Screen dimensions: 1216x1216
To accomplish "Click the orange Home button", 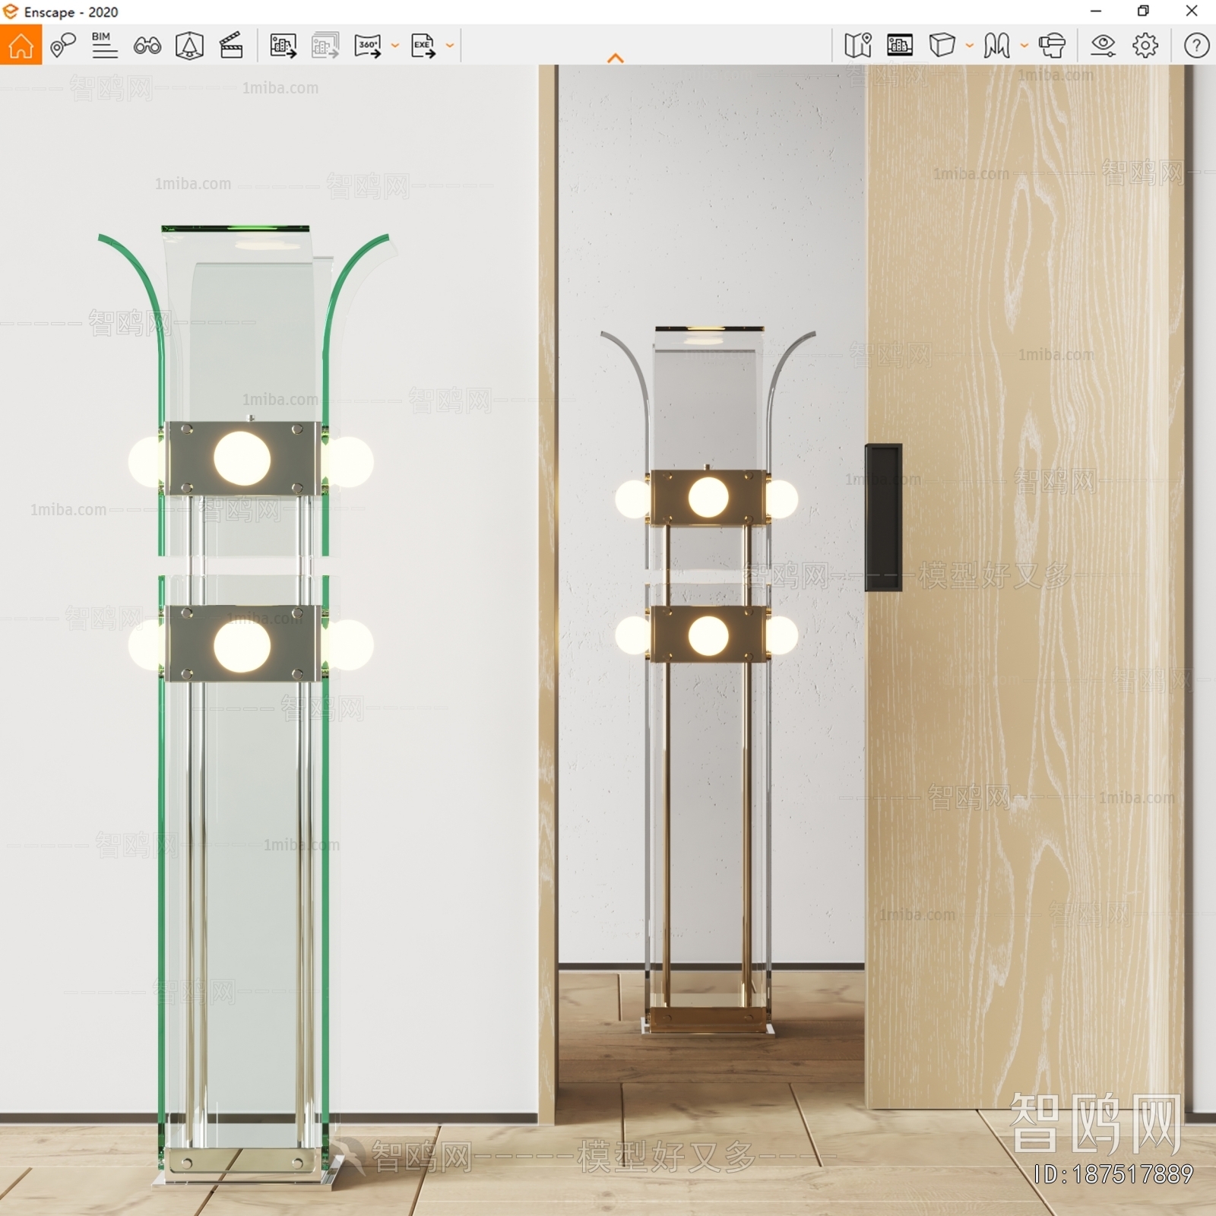I will 21,45.
